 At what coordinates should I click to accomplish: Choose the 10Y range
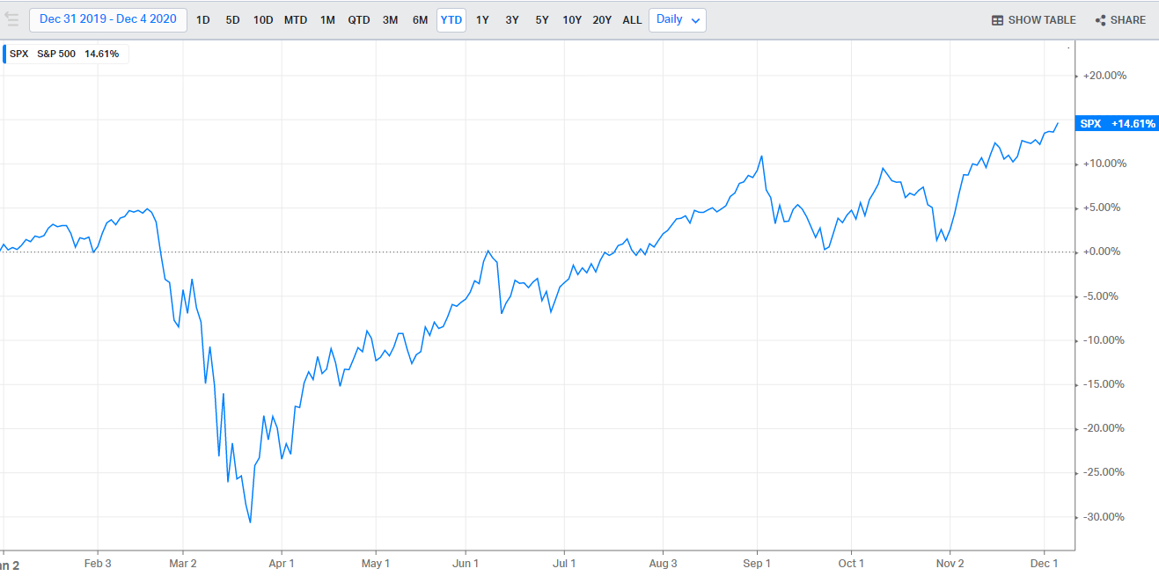pyautogui.click(x=572, y=20)
